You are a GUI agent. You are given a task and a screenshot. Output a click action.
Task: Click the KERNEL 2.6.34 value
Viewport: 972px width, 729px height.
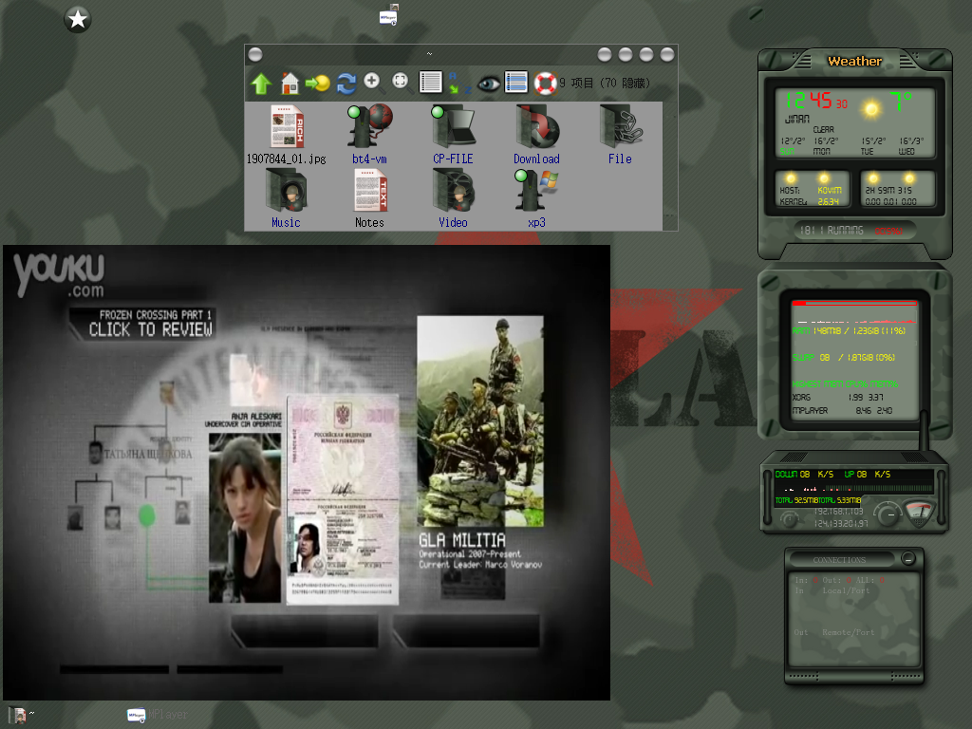point(828,201)
